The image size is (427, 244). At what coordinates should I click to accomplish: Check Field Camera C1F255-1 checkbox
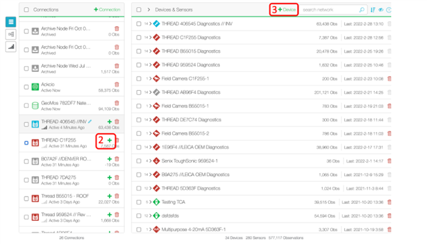139,79
